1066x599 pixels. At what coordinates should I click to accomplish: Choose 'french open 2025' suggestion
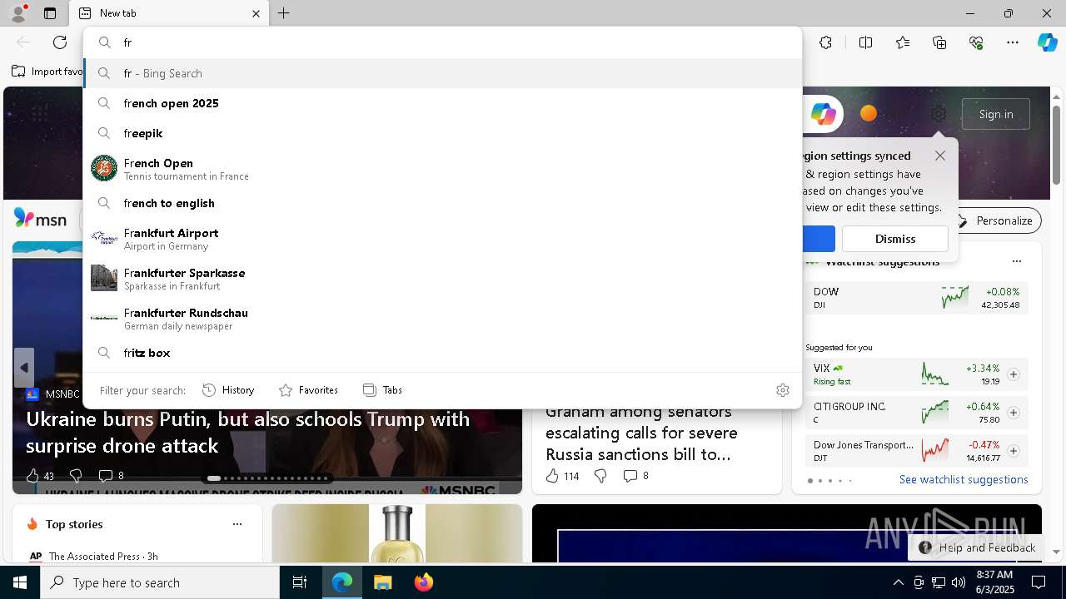coord(443,103)
